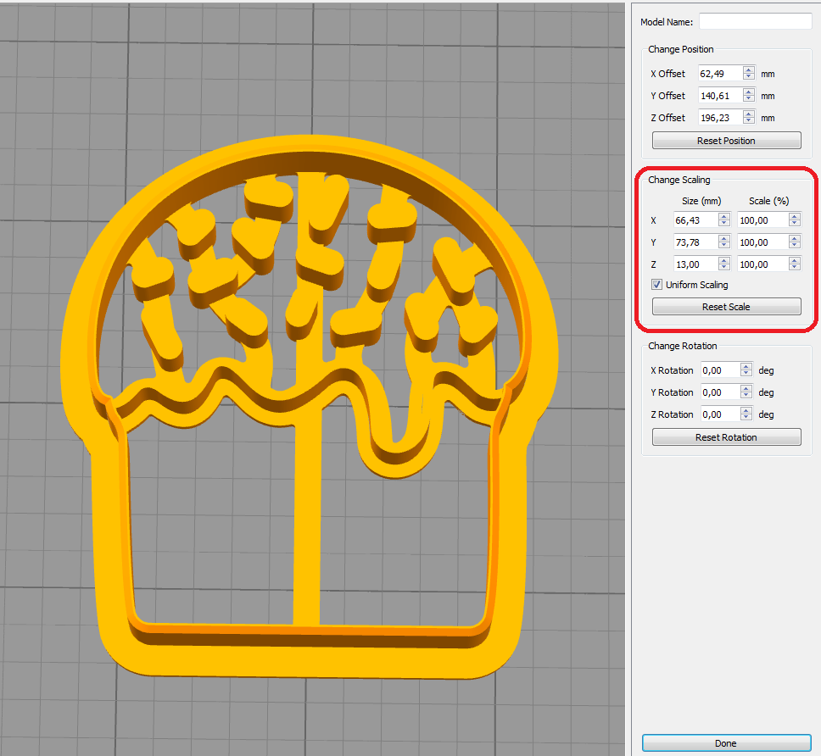Increase Z Rotation with up arrow
Image resolution: width=821 pixels, height=756 pixels.
(746, 411)
